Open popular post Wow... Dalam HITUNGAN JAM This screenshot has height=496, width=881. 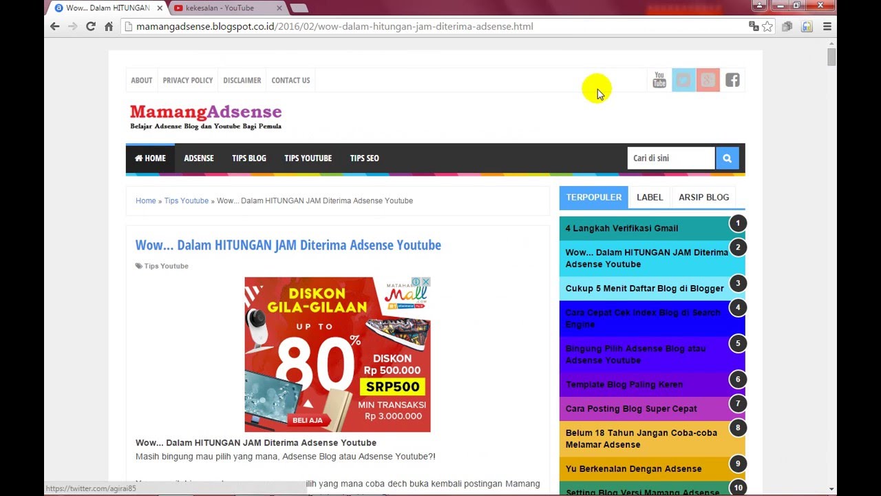pyautogui.click(x=647, y=258)
